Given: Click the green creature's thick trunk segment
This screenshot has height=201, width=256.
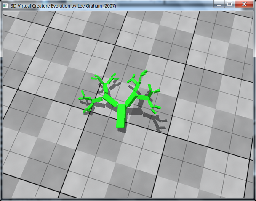Looking at the screenshot, I should coord(121,116).
